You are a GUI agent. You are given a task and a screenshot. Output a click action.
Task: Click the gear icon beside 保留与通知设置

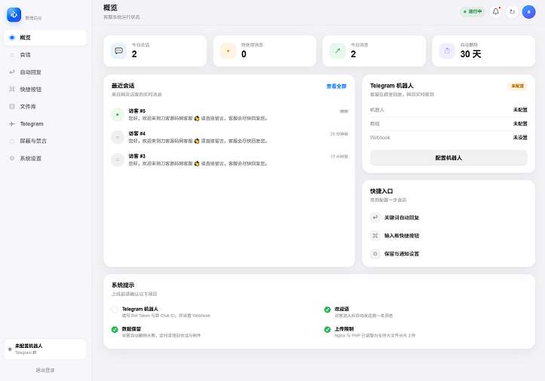pyautogui.click(x=375, y=254)
